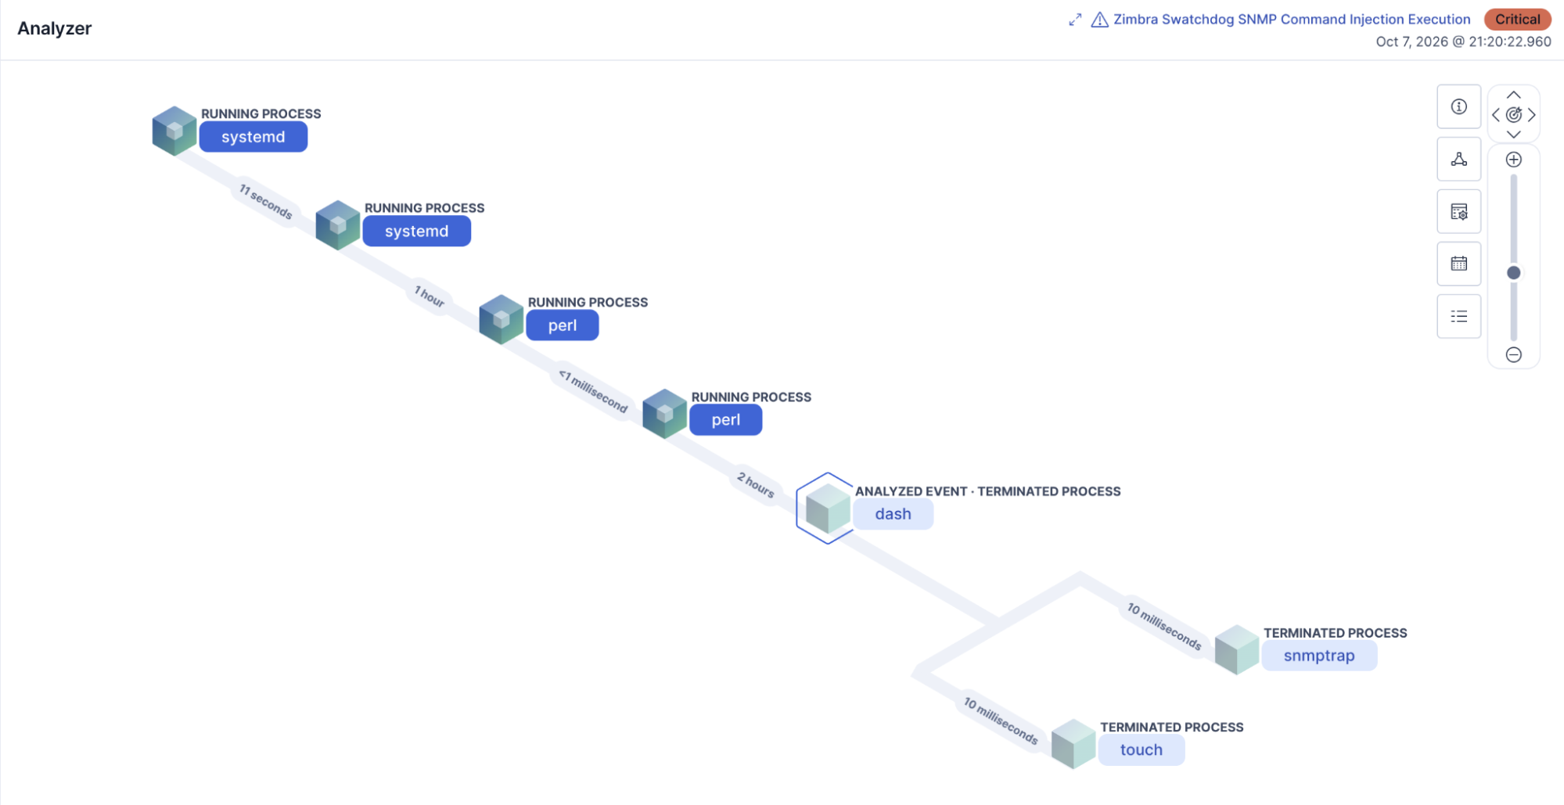Select the analyzed dash process node
This screenshot has height=805, width=1564.
893,514
